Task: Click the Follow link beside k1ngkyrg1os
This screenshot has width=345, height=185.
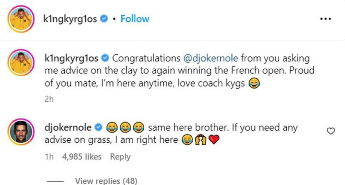Action: 135,19
